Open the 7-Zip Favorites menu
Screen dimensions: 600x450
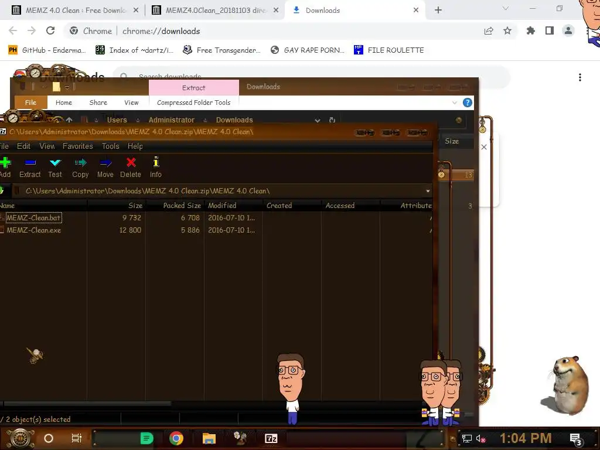pos(78,146)
